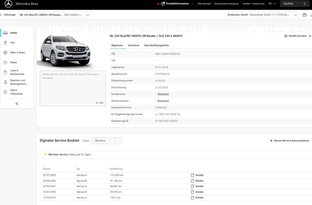Switch to Betriebsflüssigkeiten tab

click(156, 45)
